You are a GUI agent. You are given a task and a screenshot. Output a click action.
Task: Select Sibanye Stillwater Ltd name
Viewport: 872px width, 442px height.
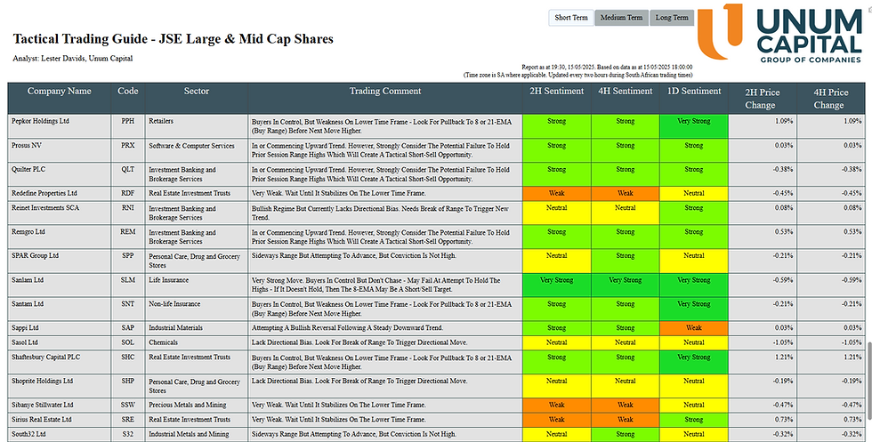click(x=43, y=406)
